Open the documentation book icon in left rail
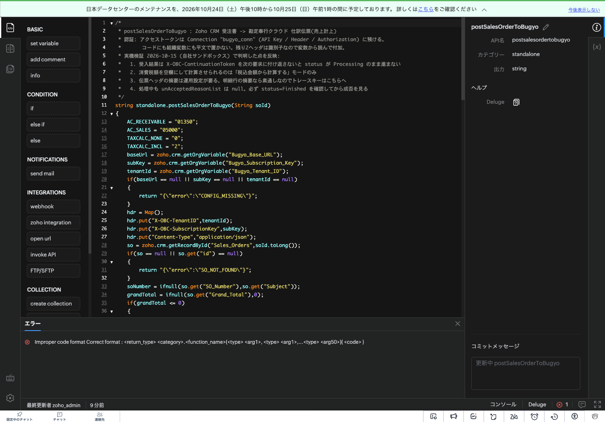Viewport: 605px width, 422px height. click(10, 49)
